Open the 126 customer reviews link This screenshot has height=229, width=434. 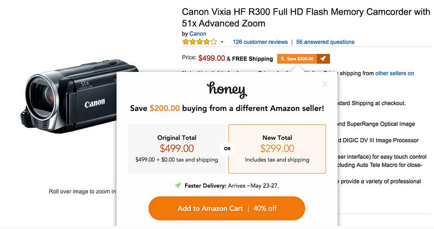[260, 42]
